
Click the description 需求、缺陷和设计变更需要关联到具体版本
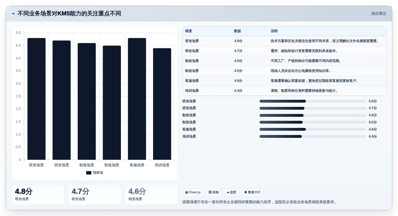pyautogui.click(x=304, y=51)
